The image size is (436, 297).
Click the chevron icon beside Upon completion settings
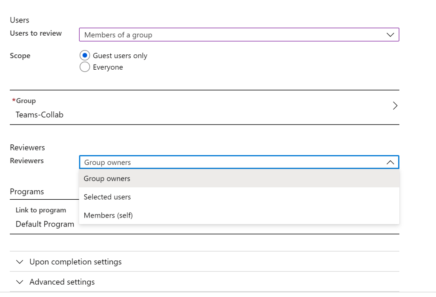pos(19,262)
